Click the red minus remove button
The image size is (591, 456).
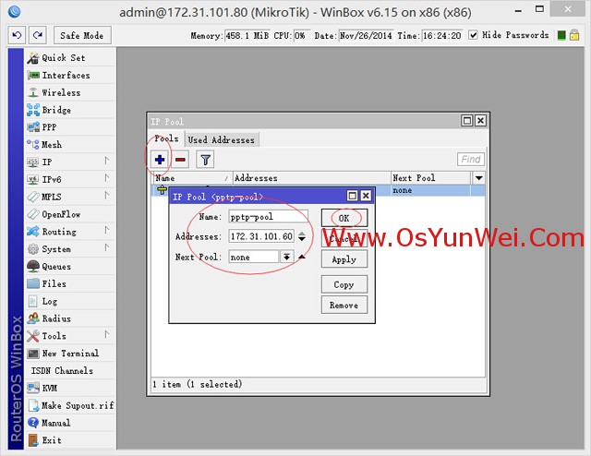tap(181, 160)
